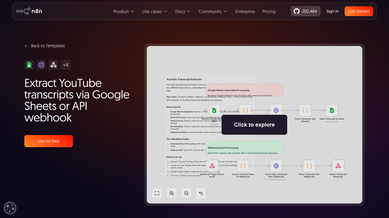Select the Parse Transcript Text (Webhook) node
The height and width of the screenshot is (218, 389).
(309, 166)
